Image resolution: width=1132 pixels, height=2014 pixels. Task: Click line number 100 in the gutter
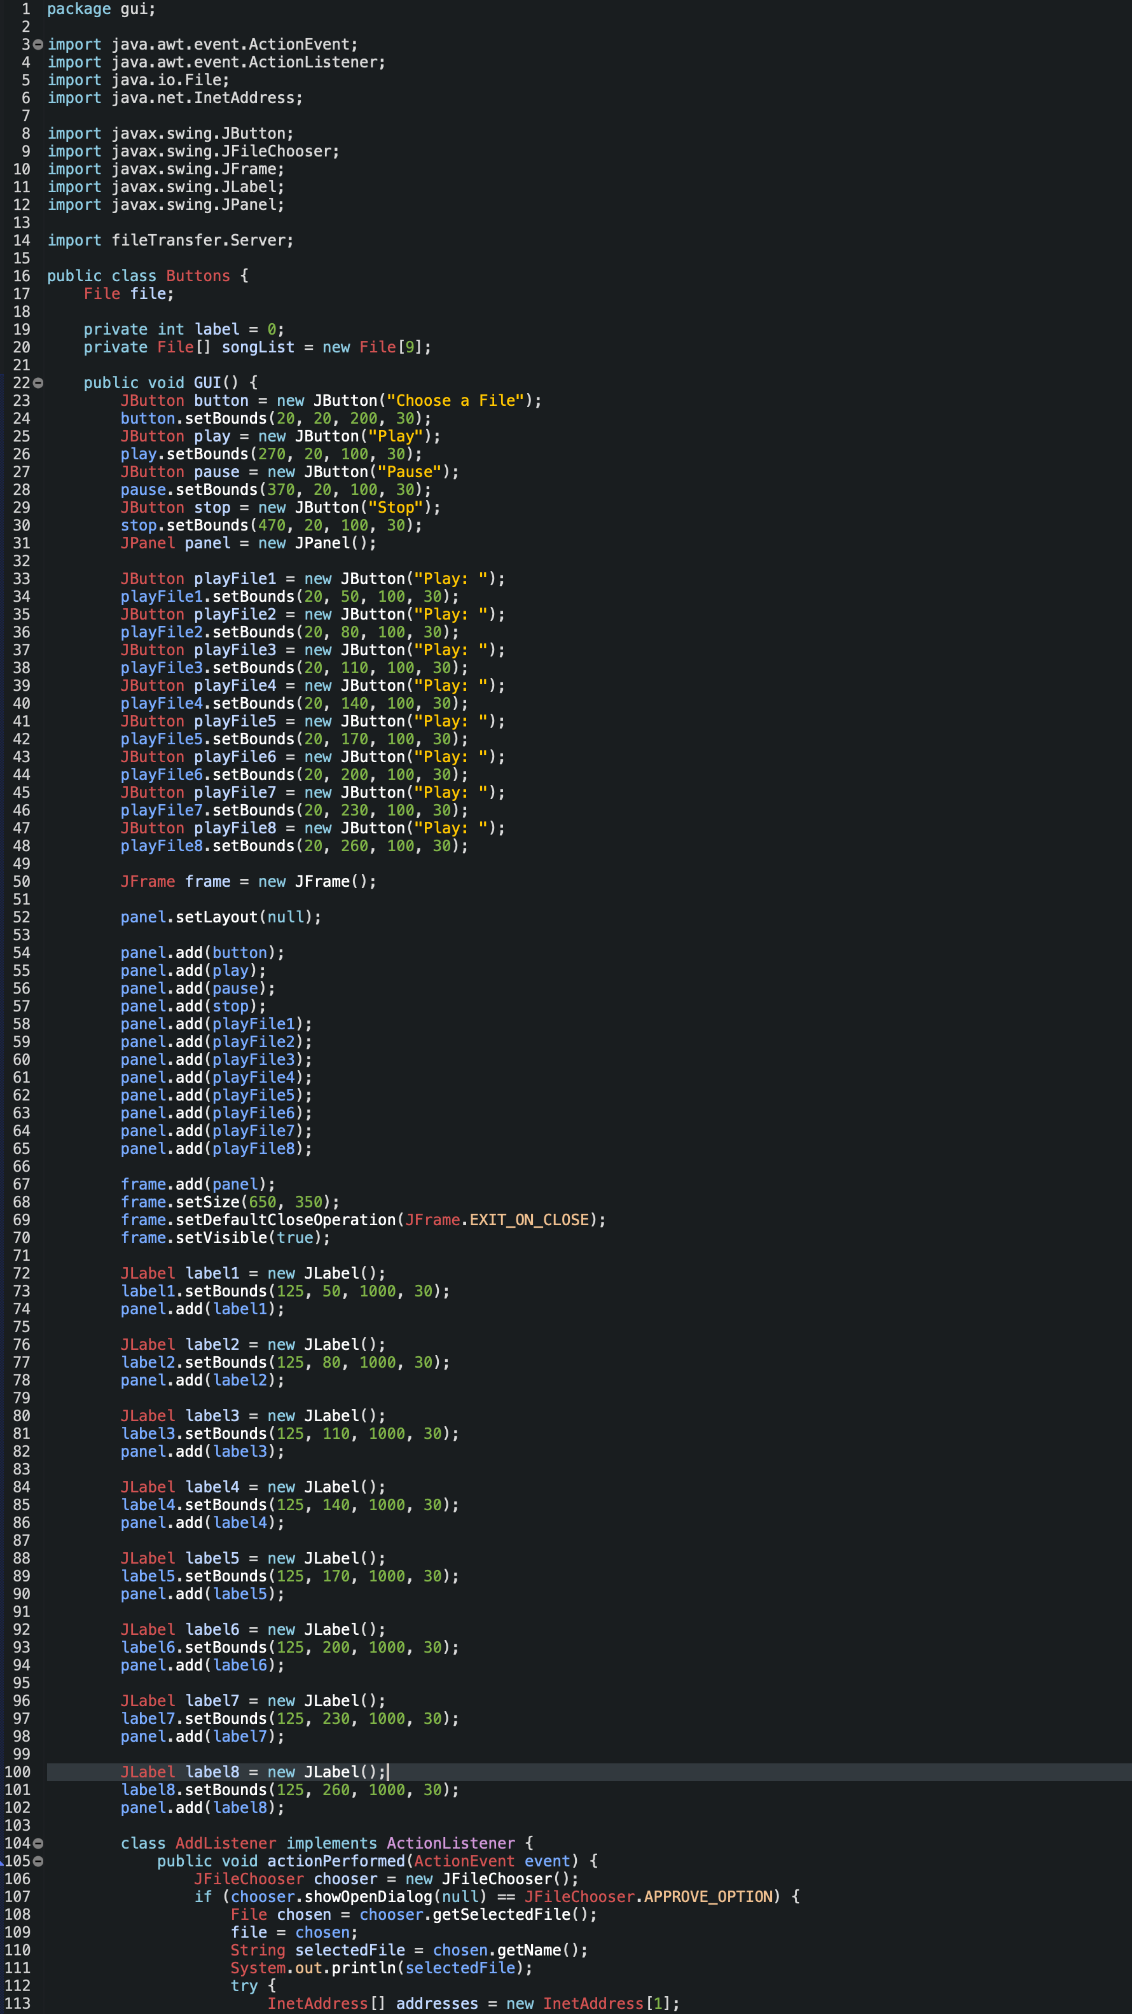[17, 1772]
